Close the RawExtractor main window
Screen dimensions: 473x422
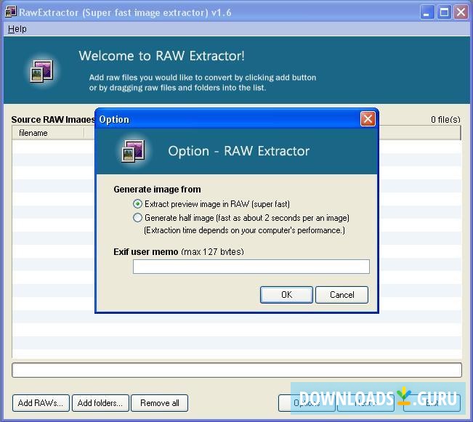tap(461, 12)
